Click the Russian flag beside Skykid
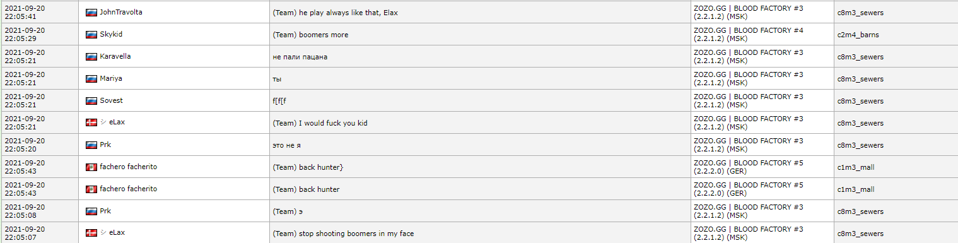958x243 pixels. point(91,34)
